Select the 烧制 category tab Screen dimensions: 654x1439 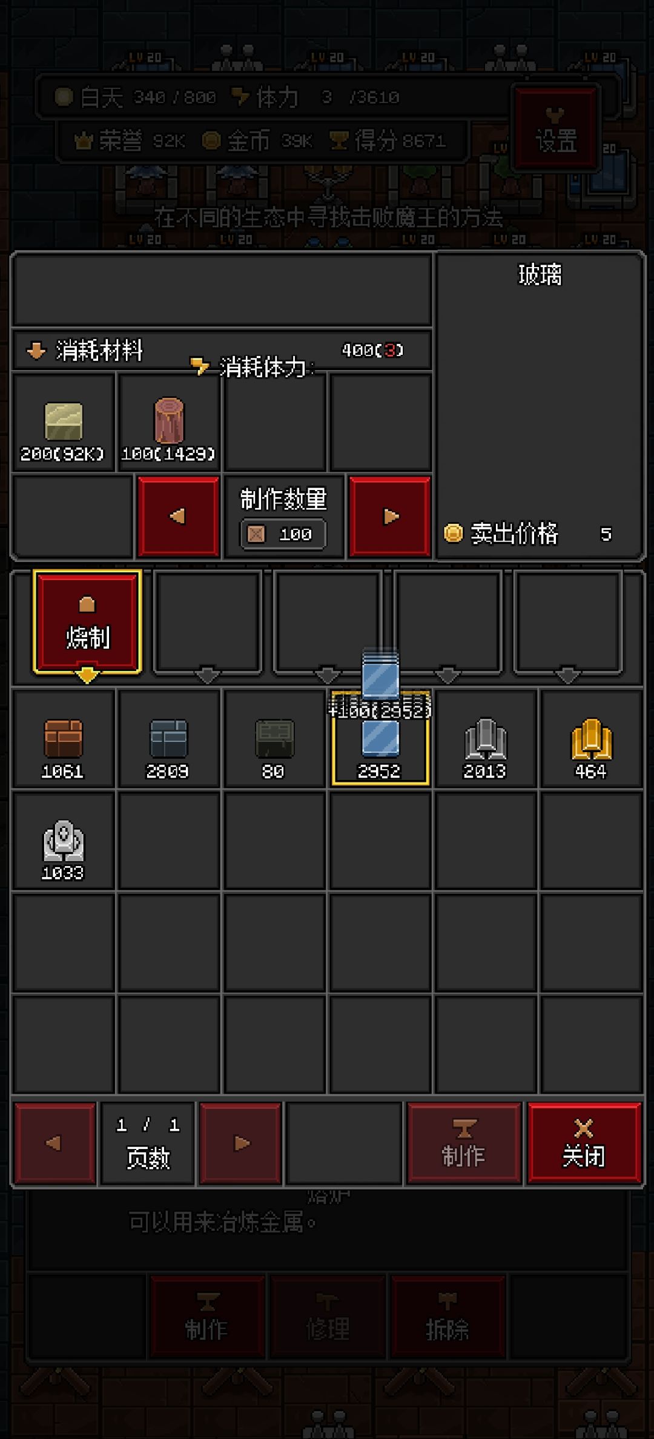click(87, 621)
